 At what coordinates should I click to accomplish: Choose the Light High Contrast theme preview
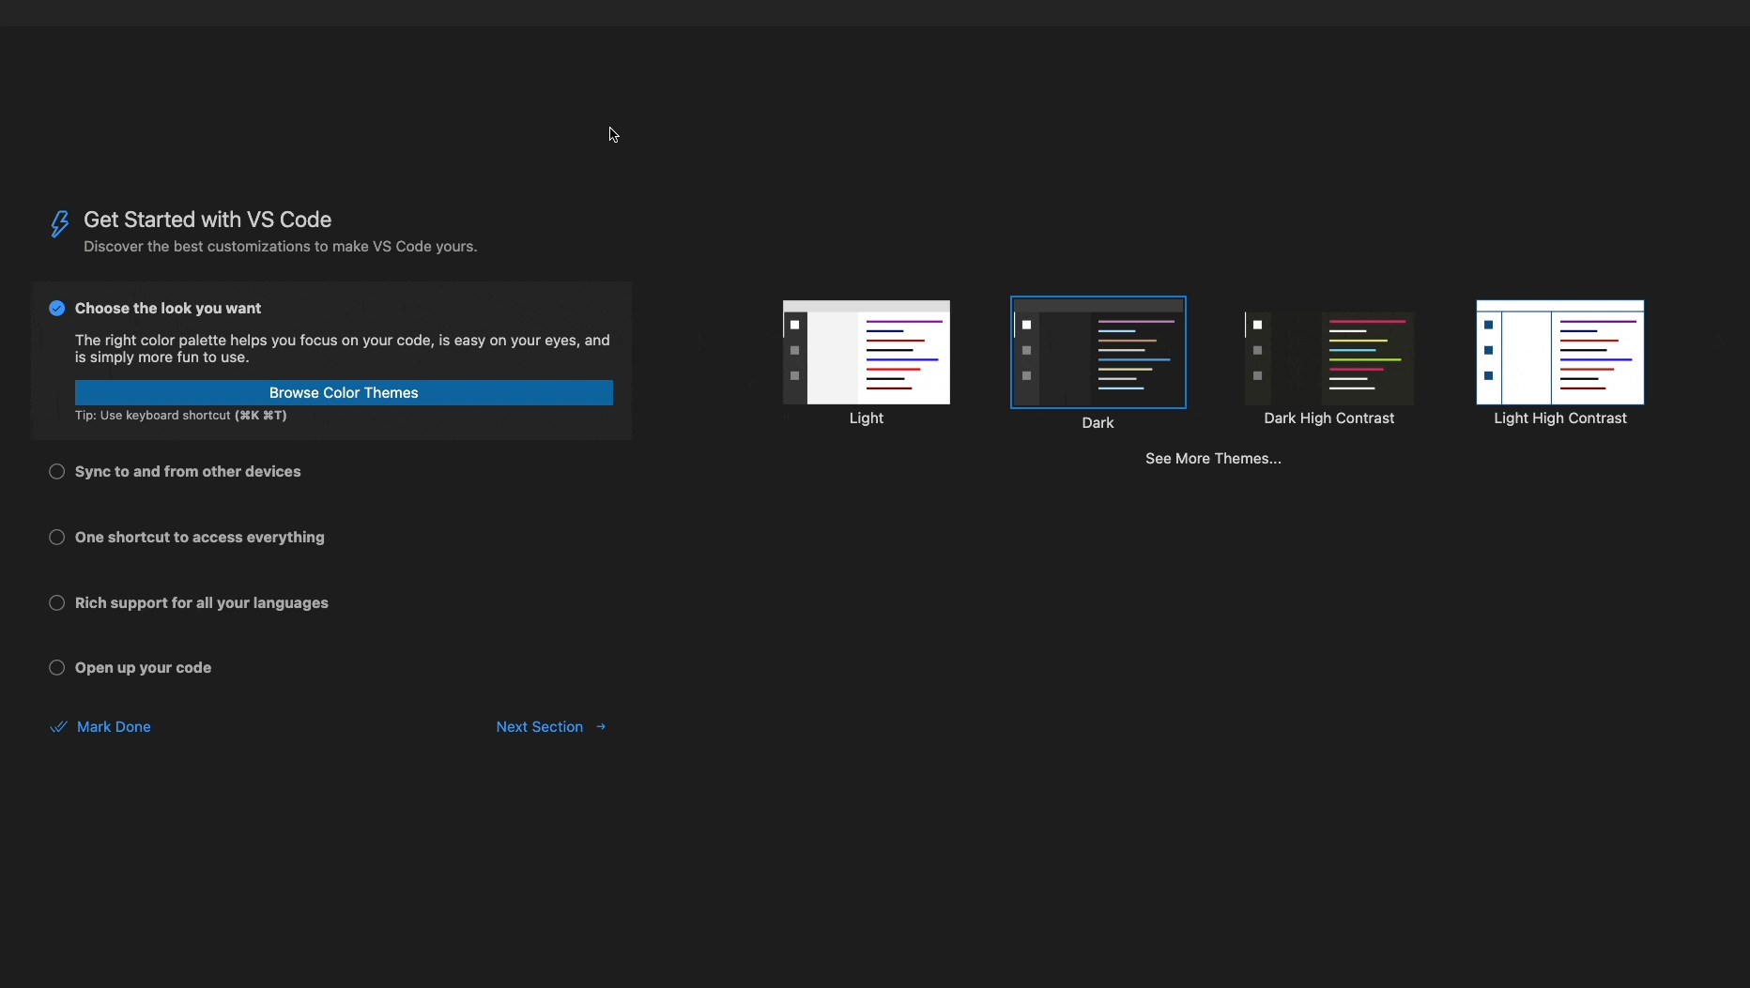[1560, 353]
